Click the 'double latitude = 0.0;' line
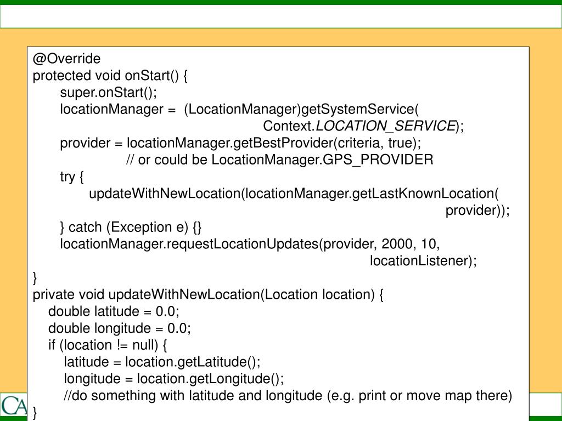This screenshot has height=421, width=562. tap(114, 311)
